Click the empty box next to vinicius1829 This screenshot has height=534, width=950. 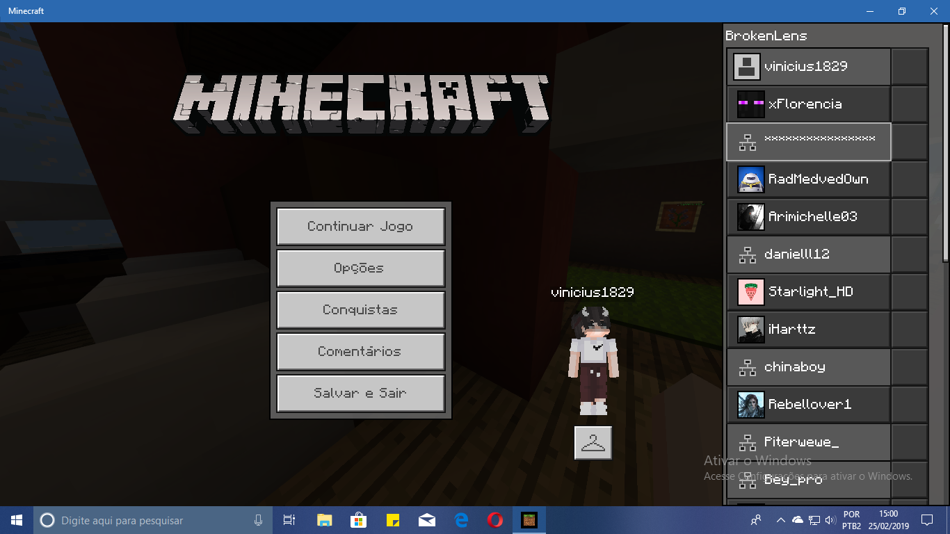click(x=910, y=67)
